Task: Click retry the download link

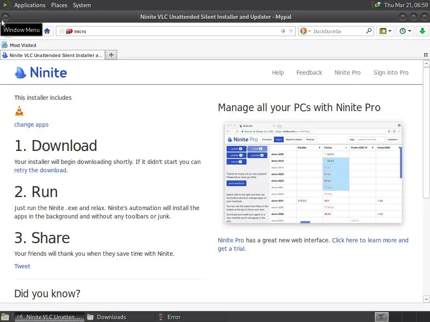Action: click(41, 170)
